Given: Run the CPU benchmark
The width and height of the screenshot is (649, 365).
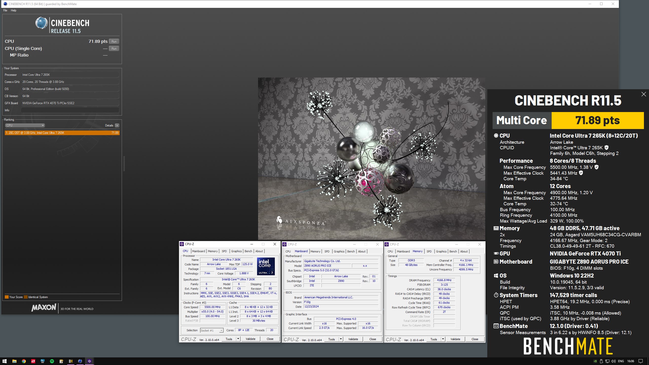Looking at the screenshot, I should click(114, 42).
